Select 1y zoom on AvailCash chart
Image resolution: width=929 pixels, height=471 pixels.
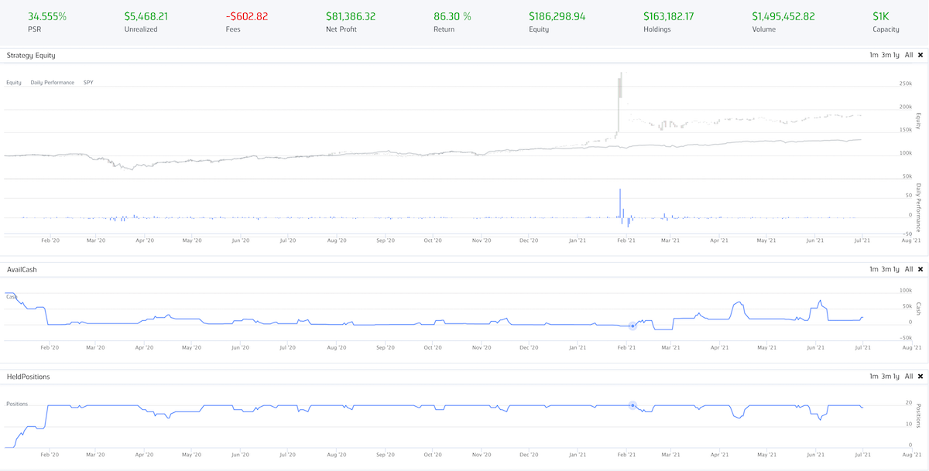click(x=896, y=269)
